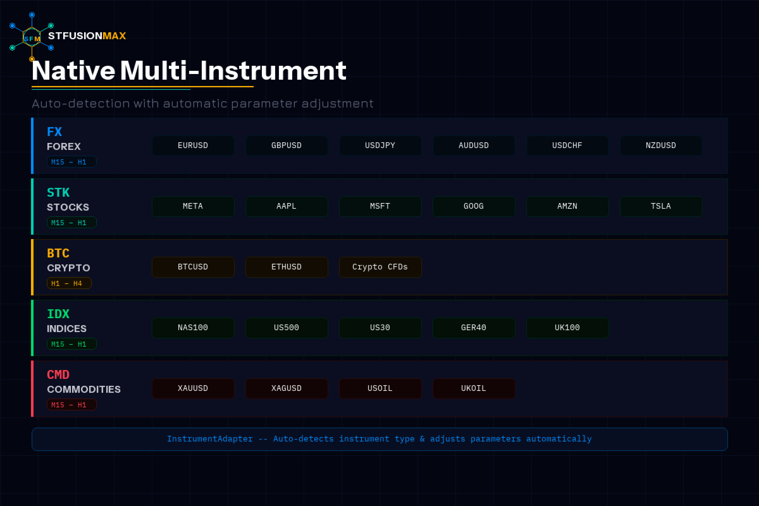The height and width of the screenshot is (506, 759).
Task: Pick the USOIL chip
Action: pyautogui.click(x=380, y=388)
